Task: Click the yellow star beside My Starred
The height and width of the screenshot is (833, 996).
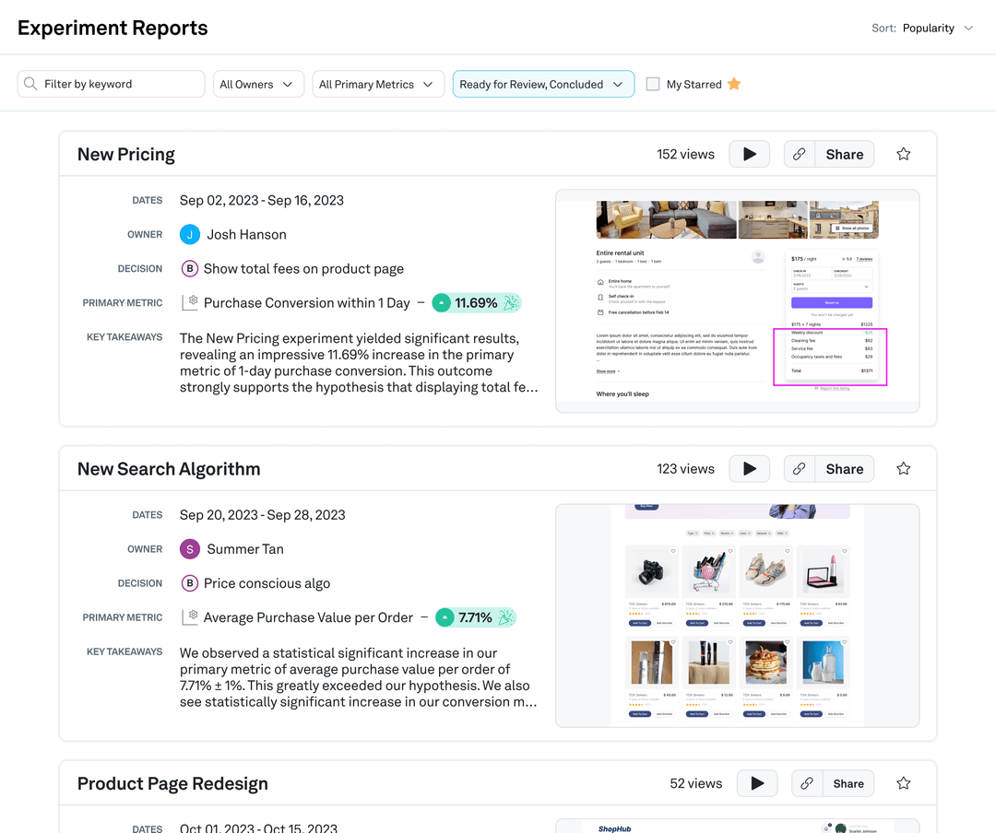Action: pos(734,84)
